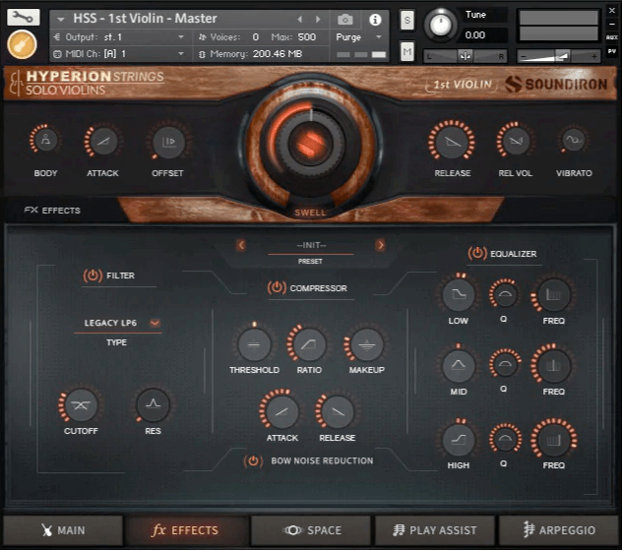Open the wrench instrument edit tool
Image resolution: width=622 pixels, height=550 pixels.
click(x=23, y=17)
